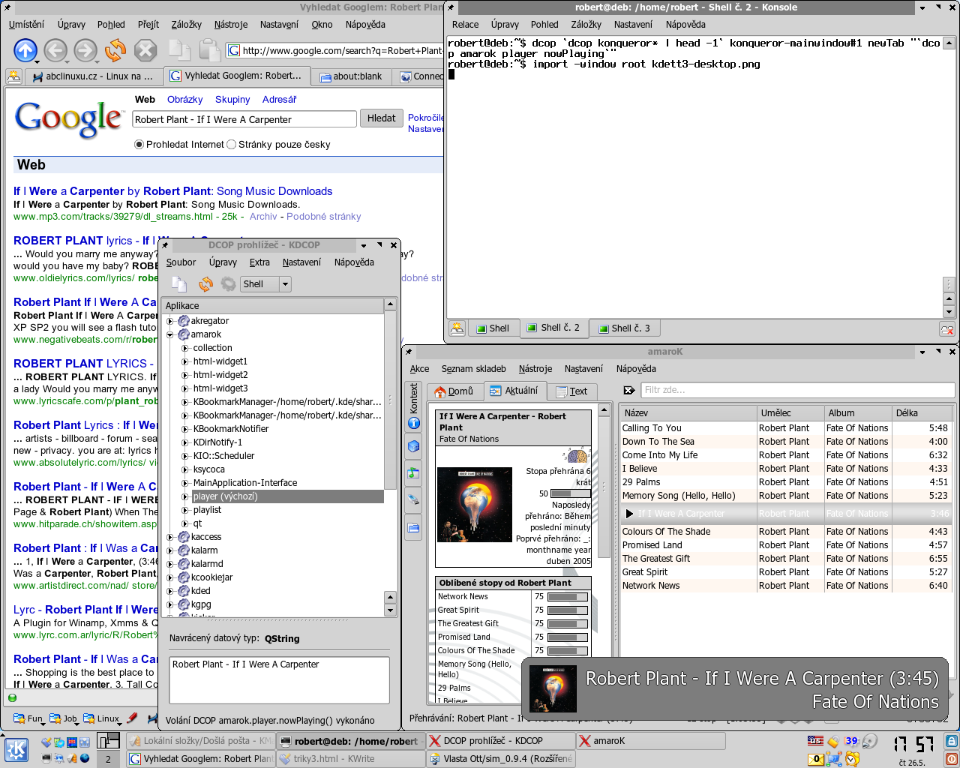Select the 'Calling To You' playlist track
Screen dimensions: 960x768
coord(787,428)
